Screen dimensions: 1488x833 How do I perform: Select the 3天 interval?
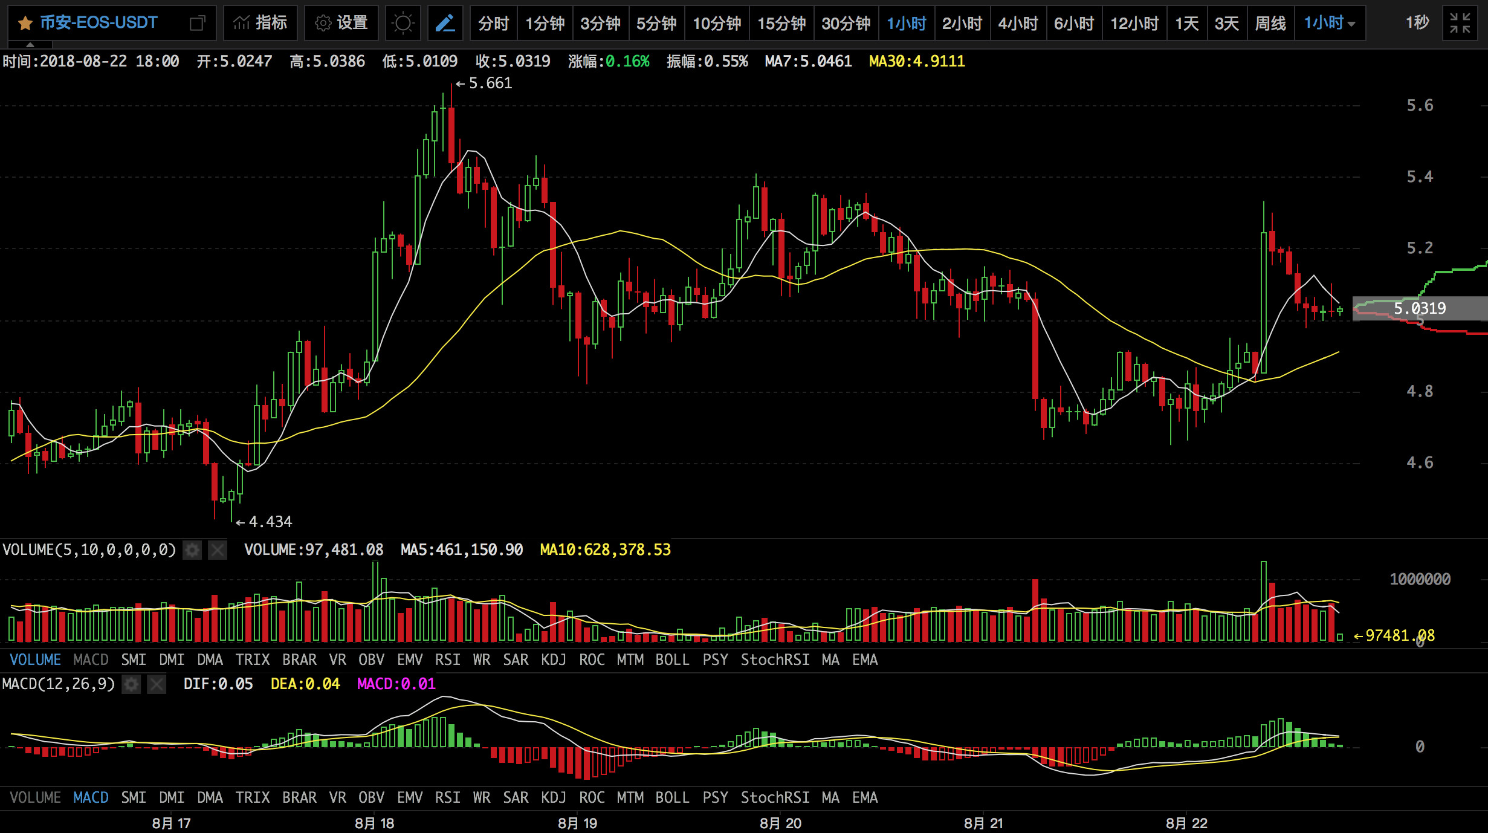coord(1227,24)
